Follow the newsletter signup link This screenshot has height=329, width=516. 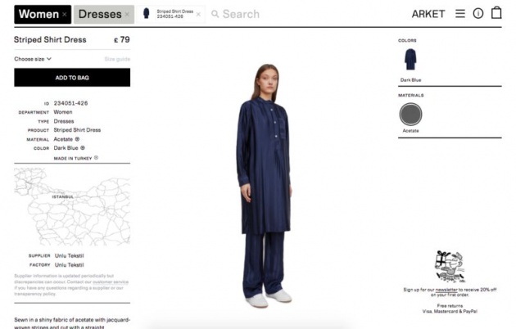446,290
